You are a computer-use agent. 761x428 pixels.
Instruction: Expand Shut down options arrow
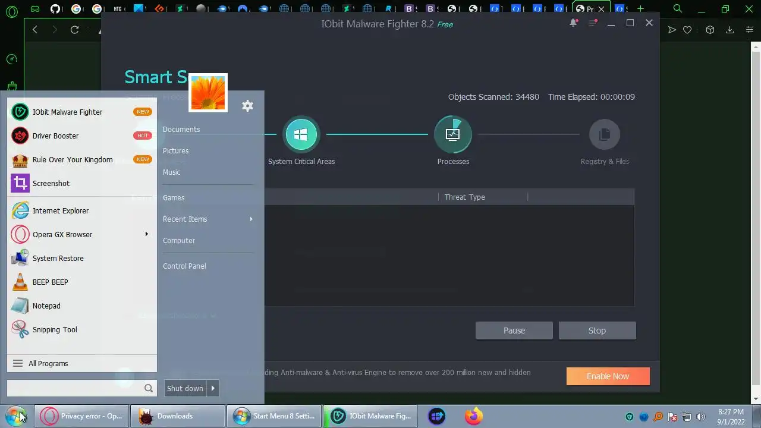(213, 388)
